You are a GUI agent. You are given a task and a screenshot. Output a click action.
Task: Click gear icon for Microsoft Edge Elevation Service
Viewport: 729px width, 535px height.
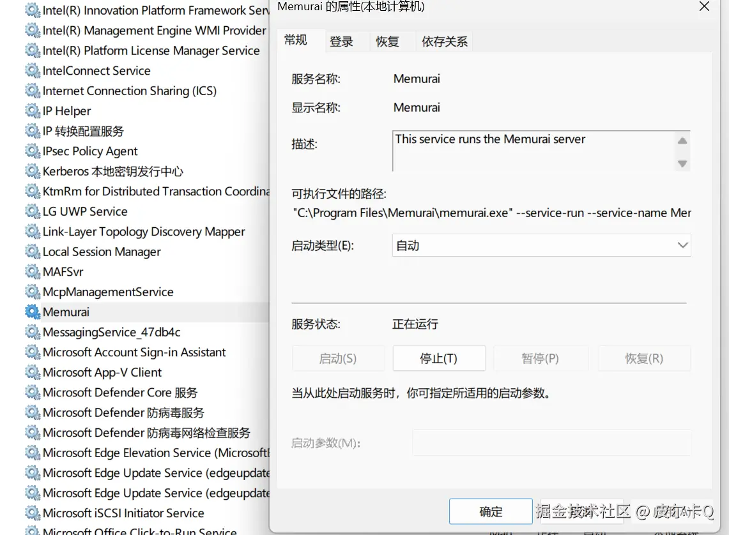[x=33, y=453]
